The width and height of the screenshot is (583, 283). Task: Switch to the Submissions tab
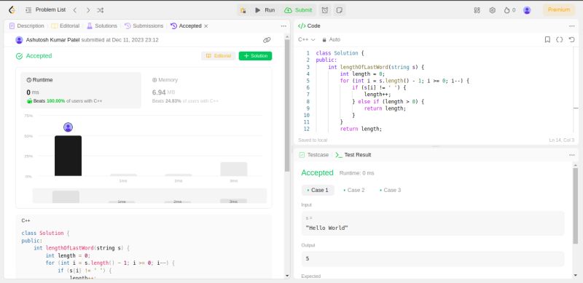point(144,26)
